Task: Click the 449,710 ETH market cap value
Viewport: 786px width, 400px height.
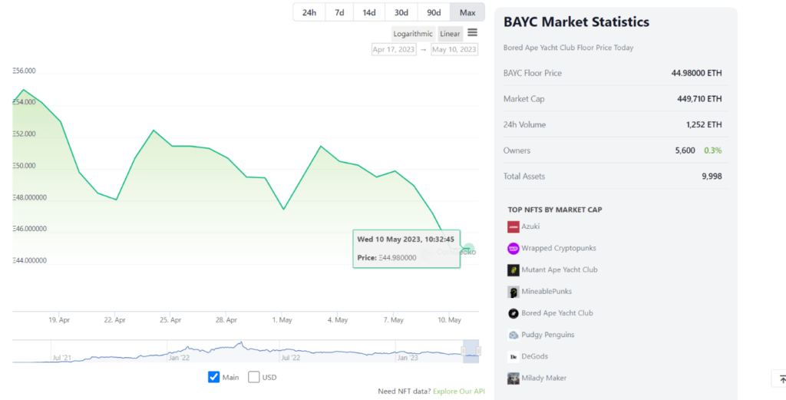Action: click(x=699, y=99)
